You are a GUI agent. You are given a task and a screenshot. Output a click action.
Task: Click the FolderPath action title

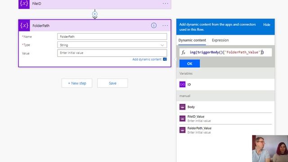41,26
